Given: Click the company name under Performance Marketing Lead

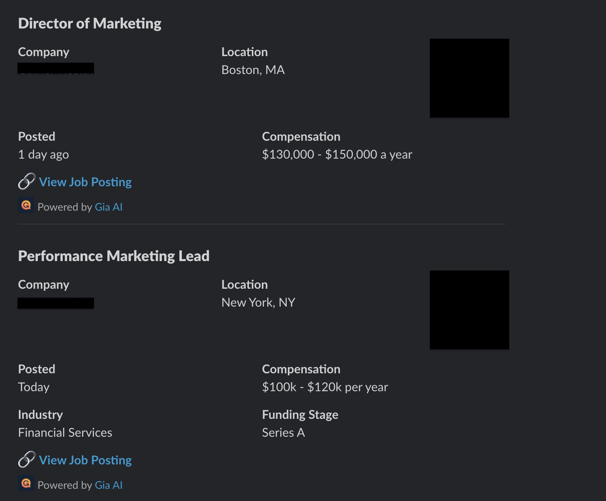Looking at the screenshot, I should click(x=56, y=303).
